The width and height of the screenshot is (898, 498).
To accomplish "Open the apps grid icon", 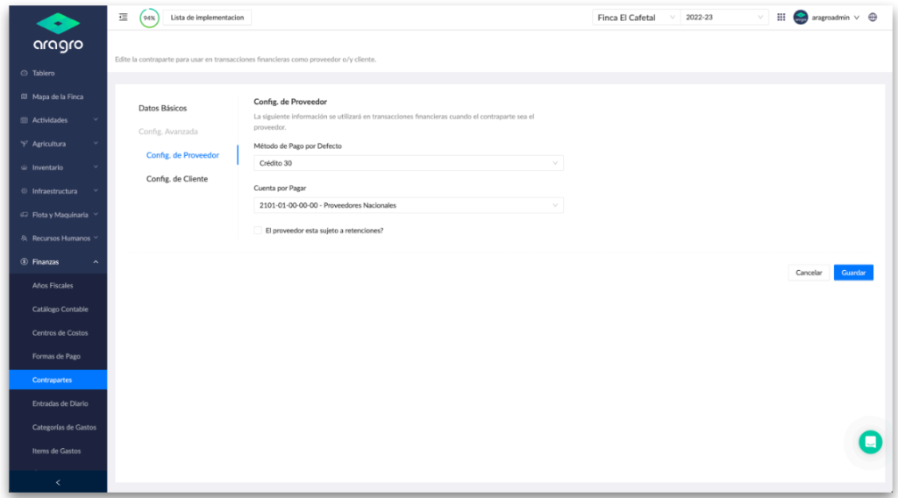I will point(781,18).
